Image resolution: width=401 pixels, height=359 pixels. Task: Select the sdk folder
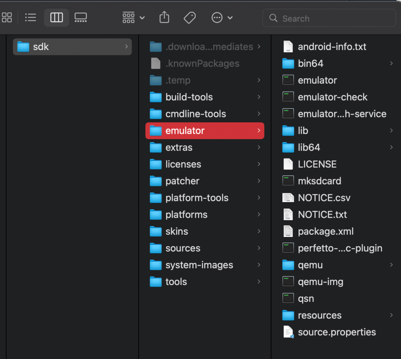pos(72,47)
